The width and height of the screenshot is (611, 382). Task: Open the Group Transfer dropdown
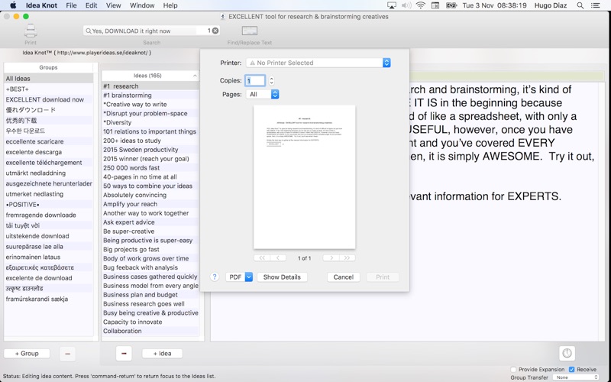576,377
